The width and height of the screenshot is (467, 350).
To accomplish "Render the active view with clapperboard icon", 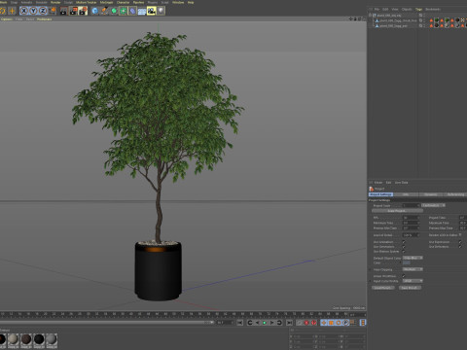I will click(64, 11).
